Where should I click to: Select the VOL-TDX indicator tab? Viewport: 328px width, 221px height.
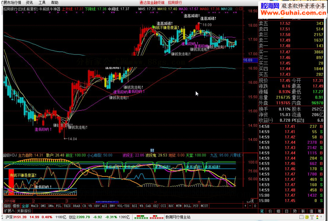pos(123,206)
